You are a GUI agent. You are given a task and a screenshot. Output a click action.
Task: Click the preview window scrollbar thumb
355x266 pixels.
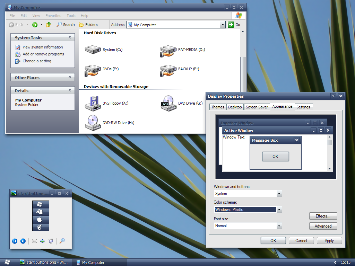[x=329, y=142]
